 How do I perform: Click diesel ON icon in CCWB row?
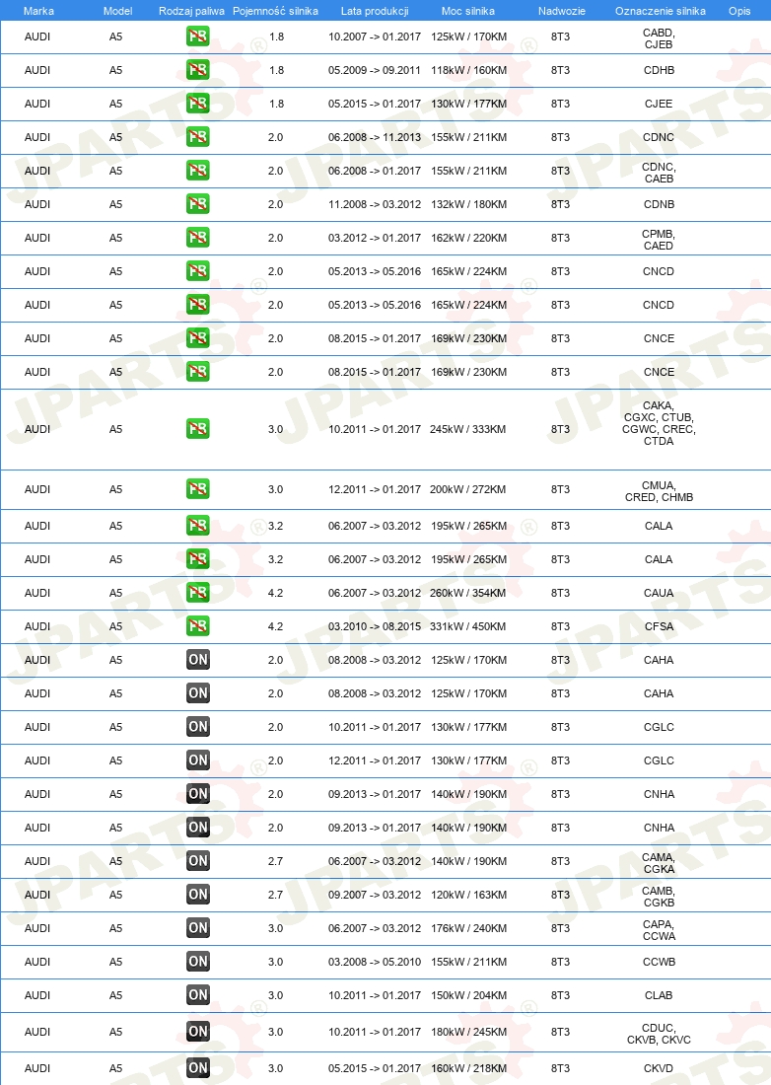pos(198,962)
